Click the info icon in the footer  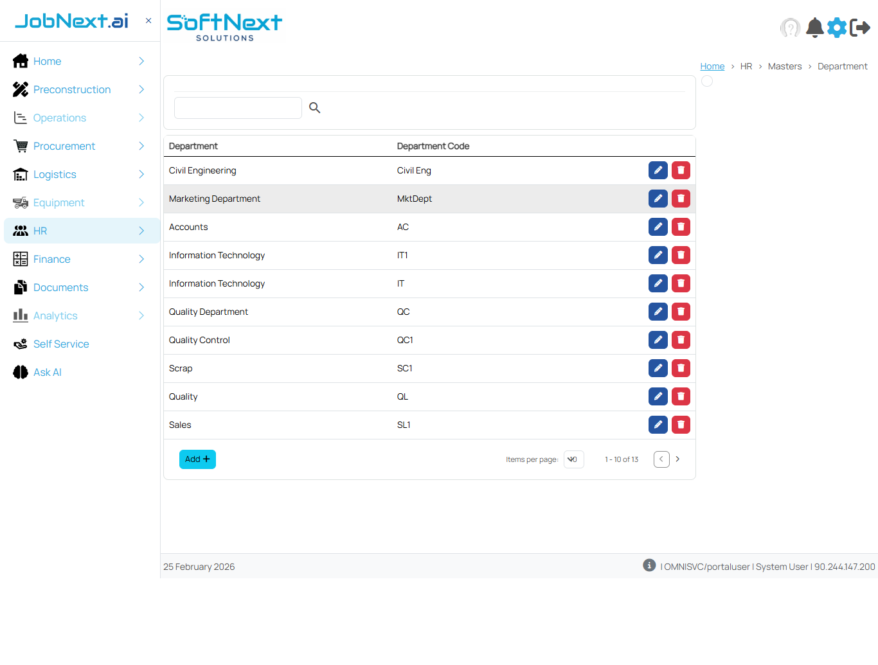coord(649,565)
